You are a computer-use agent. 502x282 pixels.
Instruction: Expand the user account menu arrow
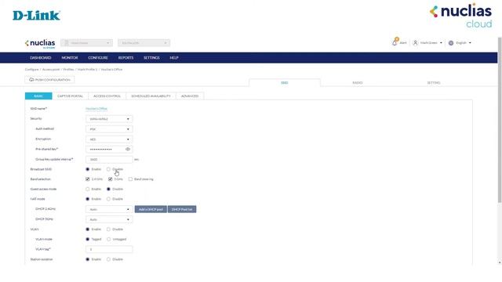[441, 43]
